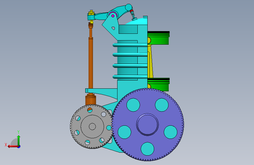Select the far-right lightening hole in purple gear
Viewport: 254px width, 165px height.
tap(171, 132)
